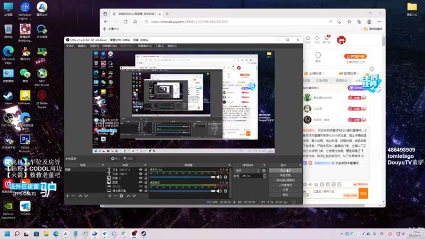The image size is (425, 239).
Task: Adjust the transition duration spinner arrows
Action: 264,176
